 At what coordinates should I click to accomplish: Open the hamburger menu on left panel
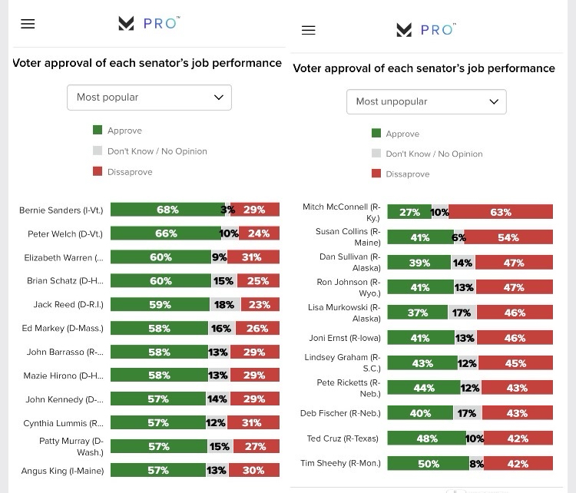[28, 24]
